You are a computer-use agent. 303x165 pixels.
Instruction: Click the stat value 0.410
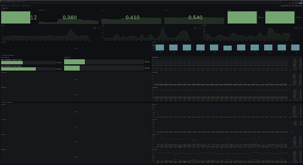click(x=132, y=18)
